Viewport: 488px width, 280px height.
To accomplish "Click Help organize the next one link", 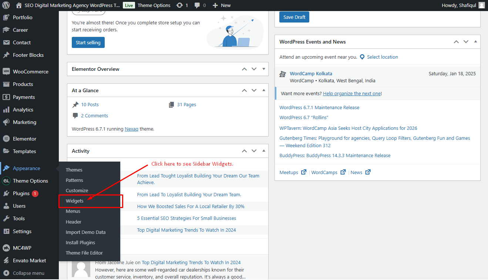I will click(x=352, y=93).
